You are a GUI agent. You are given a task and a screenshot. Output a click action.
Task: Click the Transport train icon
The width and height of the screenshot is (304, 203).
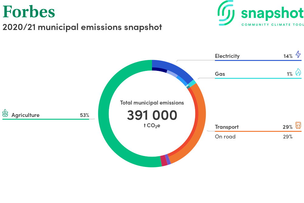(x=298, y=125)
